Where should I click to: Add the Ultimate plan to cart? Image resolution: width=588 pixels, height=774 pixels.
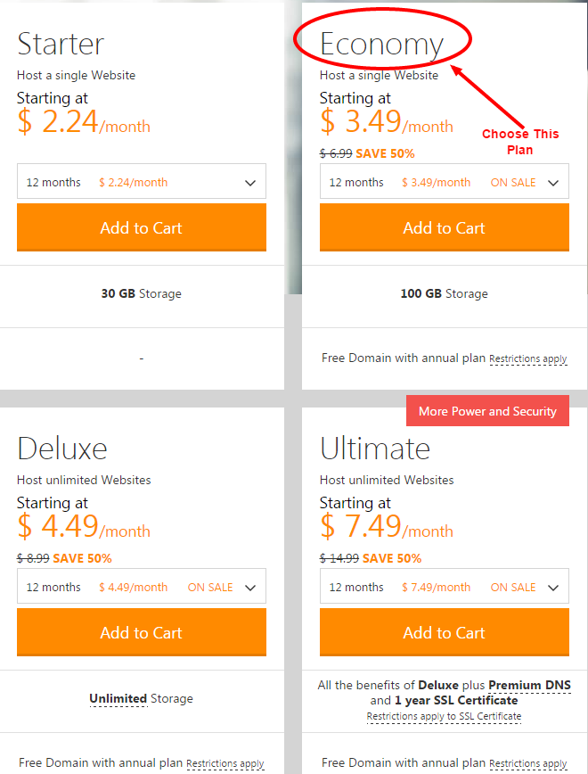point(444,632)
